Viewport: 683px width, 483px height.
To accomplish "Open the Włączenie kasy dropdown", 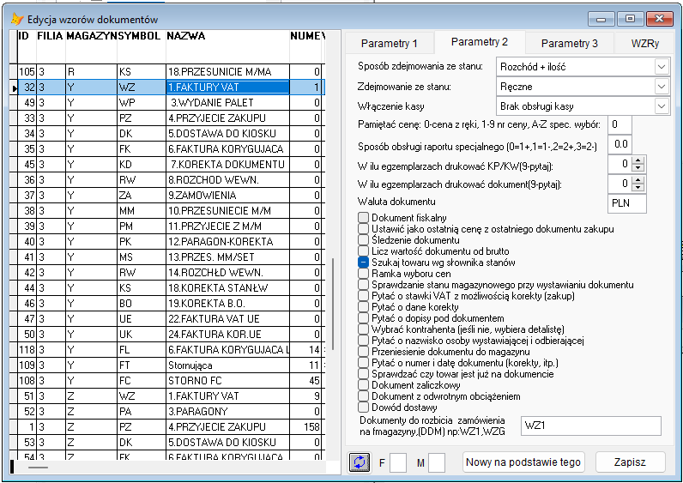I will pyautogui.click(x=662, y=106).
